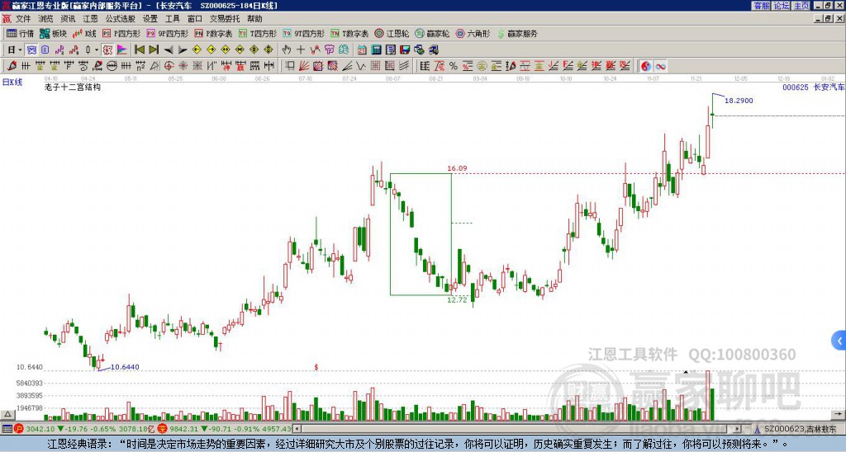Click the colored flag icon
Image resolution: width=846 pixels, height=452 pixels.
click(122, 50)
